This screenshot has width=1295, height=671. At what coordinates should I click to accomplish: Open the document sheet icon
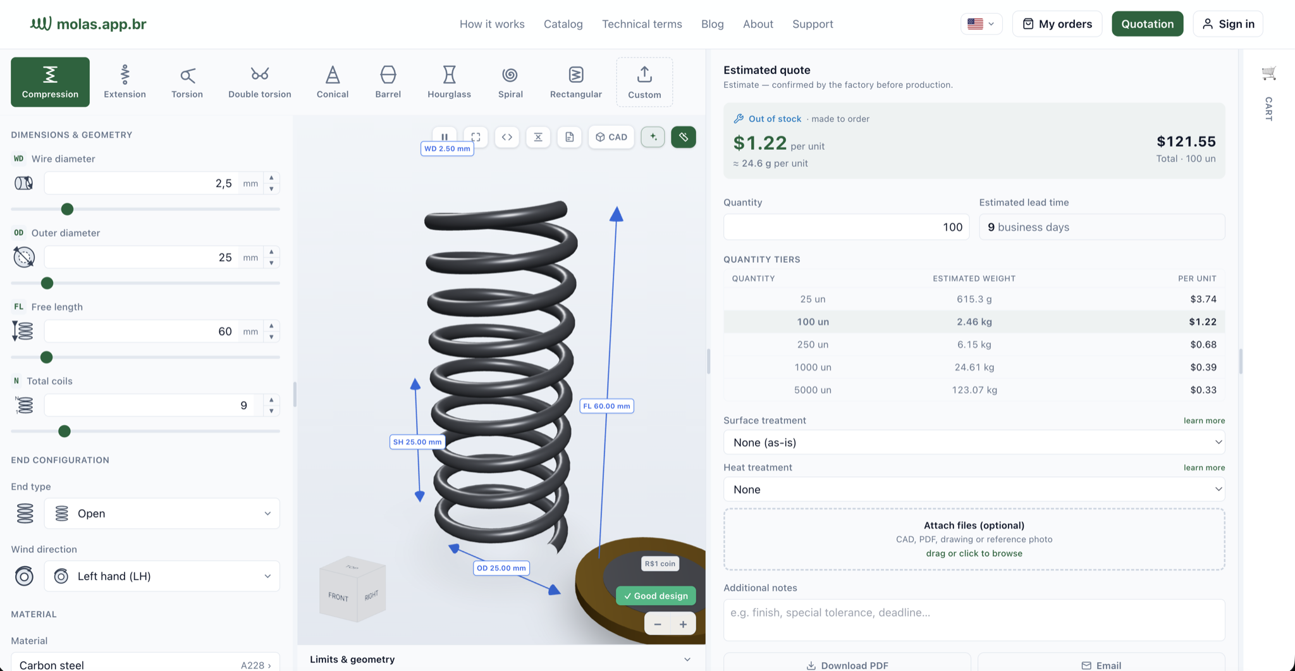(x=570, y=137)
